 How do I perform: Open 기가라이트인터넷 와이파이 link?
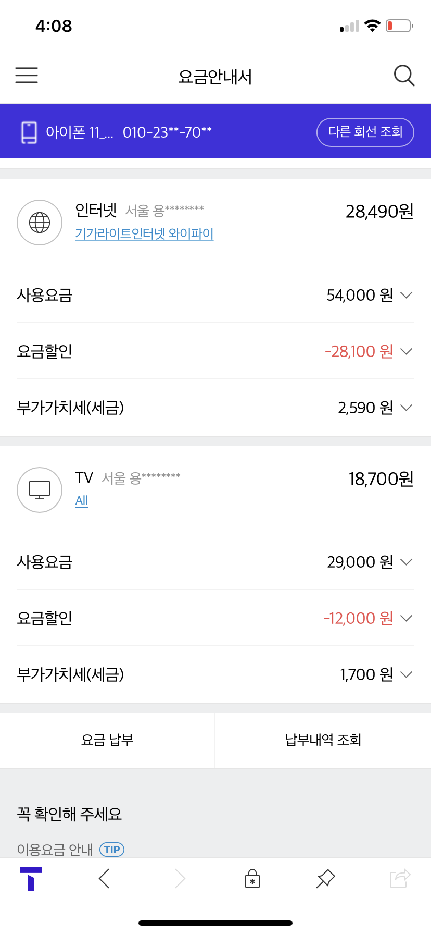coord(144,233)
